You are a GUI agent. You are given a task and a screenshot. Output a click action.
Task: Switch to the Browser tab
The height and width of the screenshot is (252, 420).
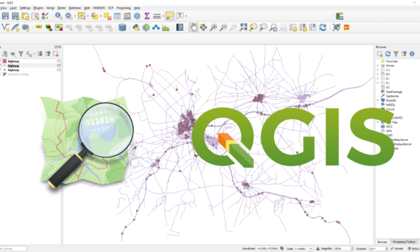(382, 242)
